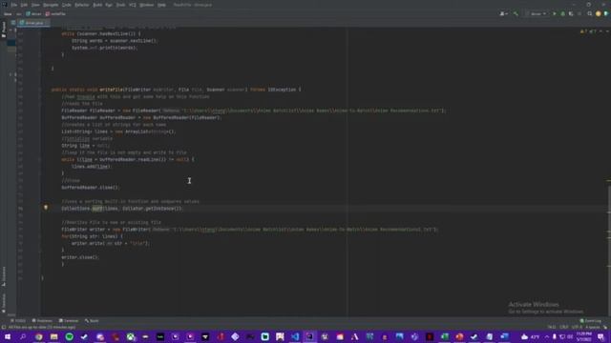
Task: Click the Run with Coverage icon
Action: [x=571, y=14]
